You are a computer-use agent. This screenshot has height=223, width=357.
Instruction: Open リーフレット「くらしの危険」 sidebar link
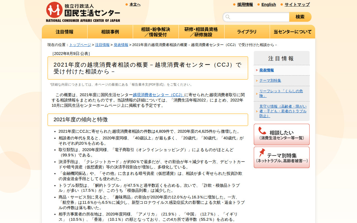coord(281,93)
